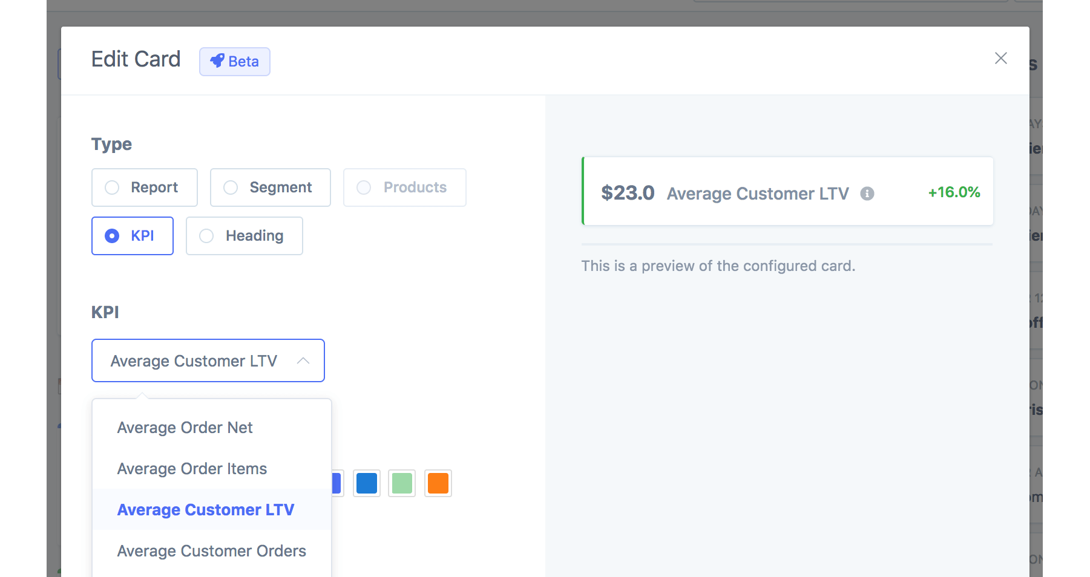Choose Average Order Net from list
Viewport: 1090px width, 577px height.
tap(185, 428)
